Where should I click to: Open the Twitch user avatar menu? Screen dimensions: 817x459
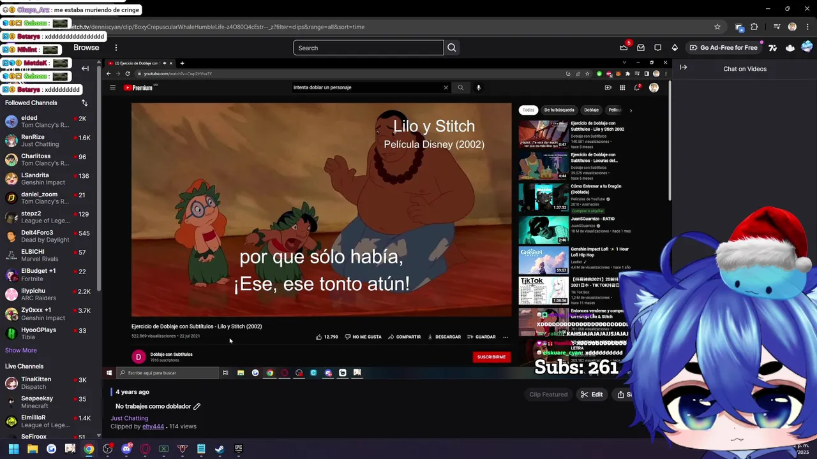pyautogui.click(x=807, y=47)
